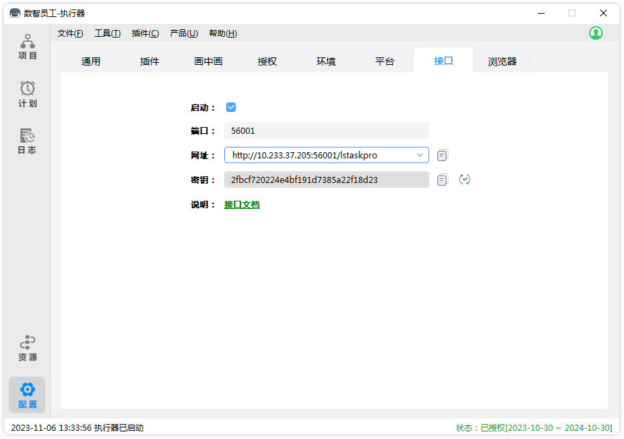This screenshot has width=624, height=439.
Task: Open the 资源 (Resources) sidebar panel
Action: click(x=27, y=348)
